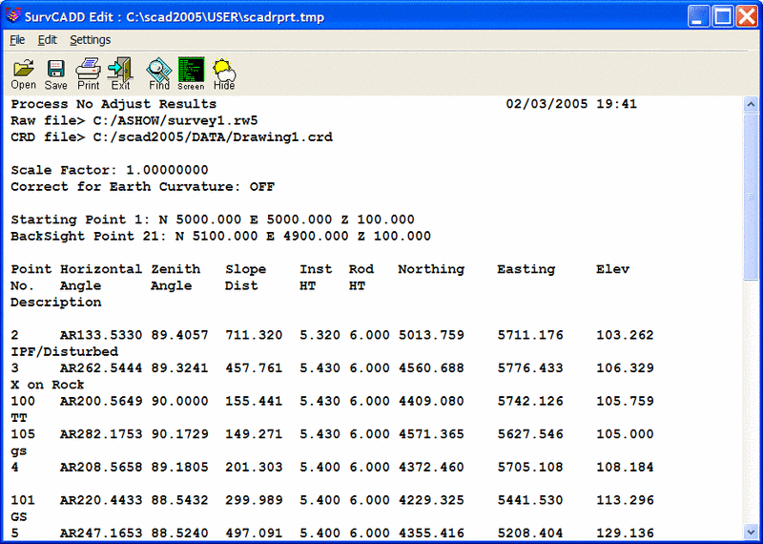Screen dimensions: 763x544
Task: Click horizontal angle 'AR208.5658'
Action: 101,467
